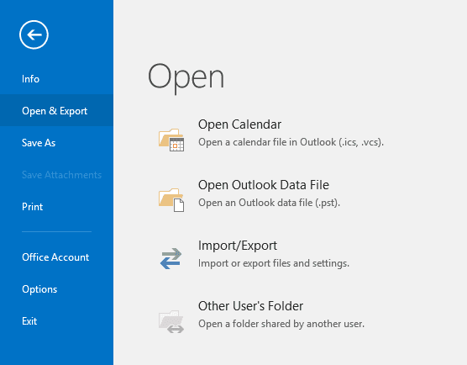Click the Other User's Folder shared icon
467x365 pixels.
click(171, 321)
